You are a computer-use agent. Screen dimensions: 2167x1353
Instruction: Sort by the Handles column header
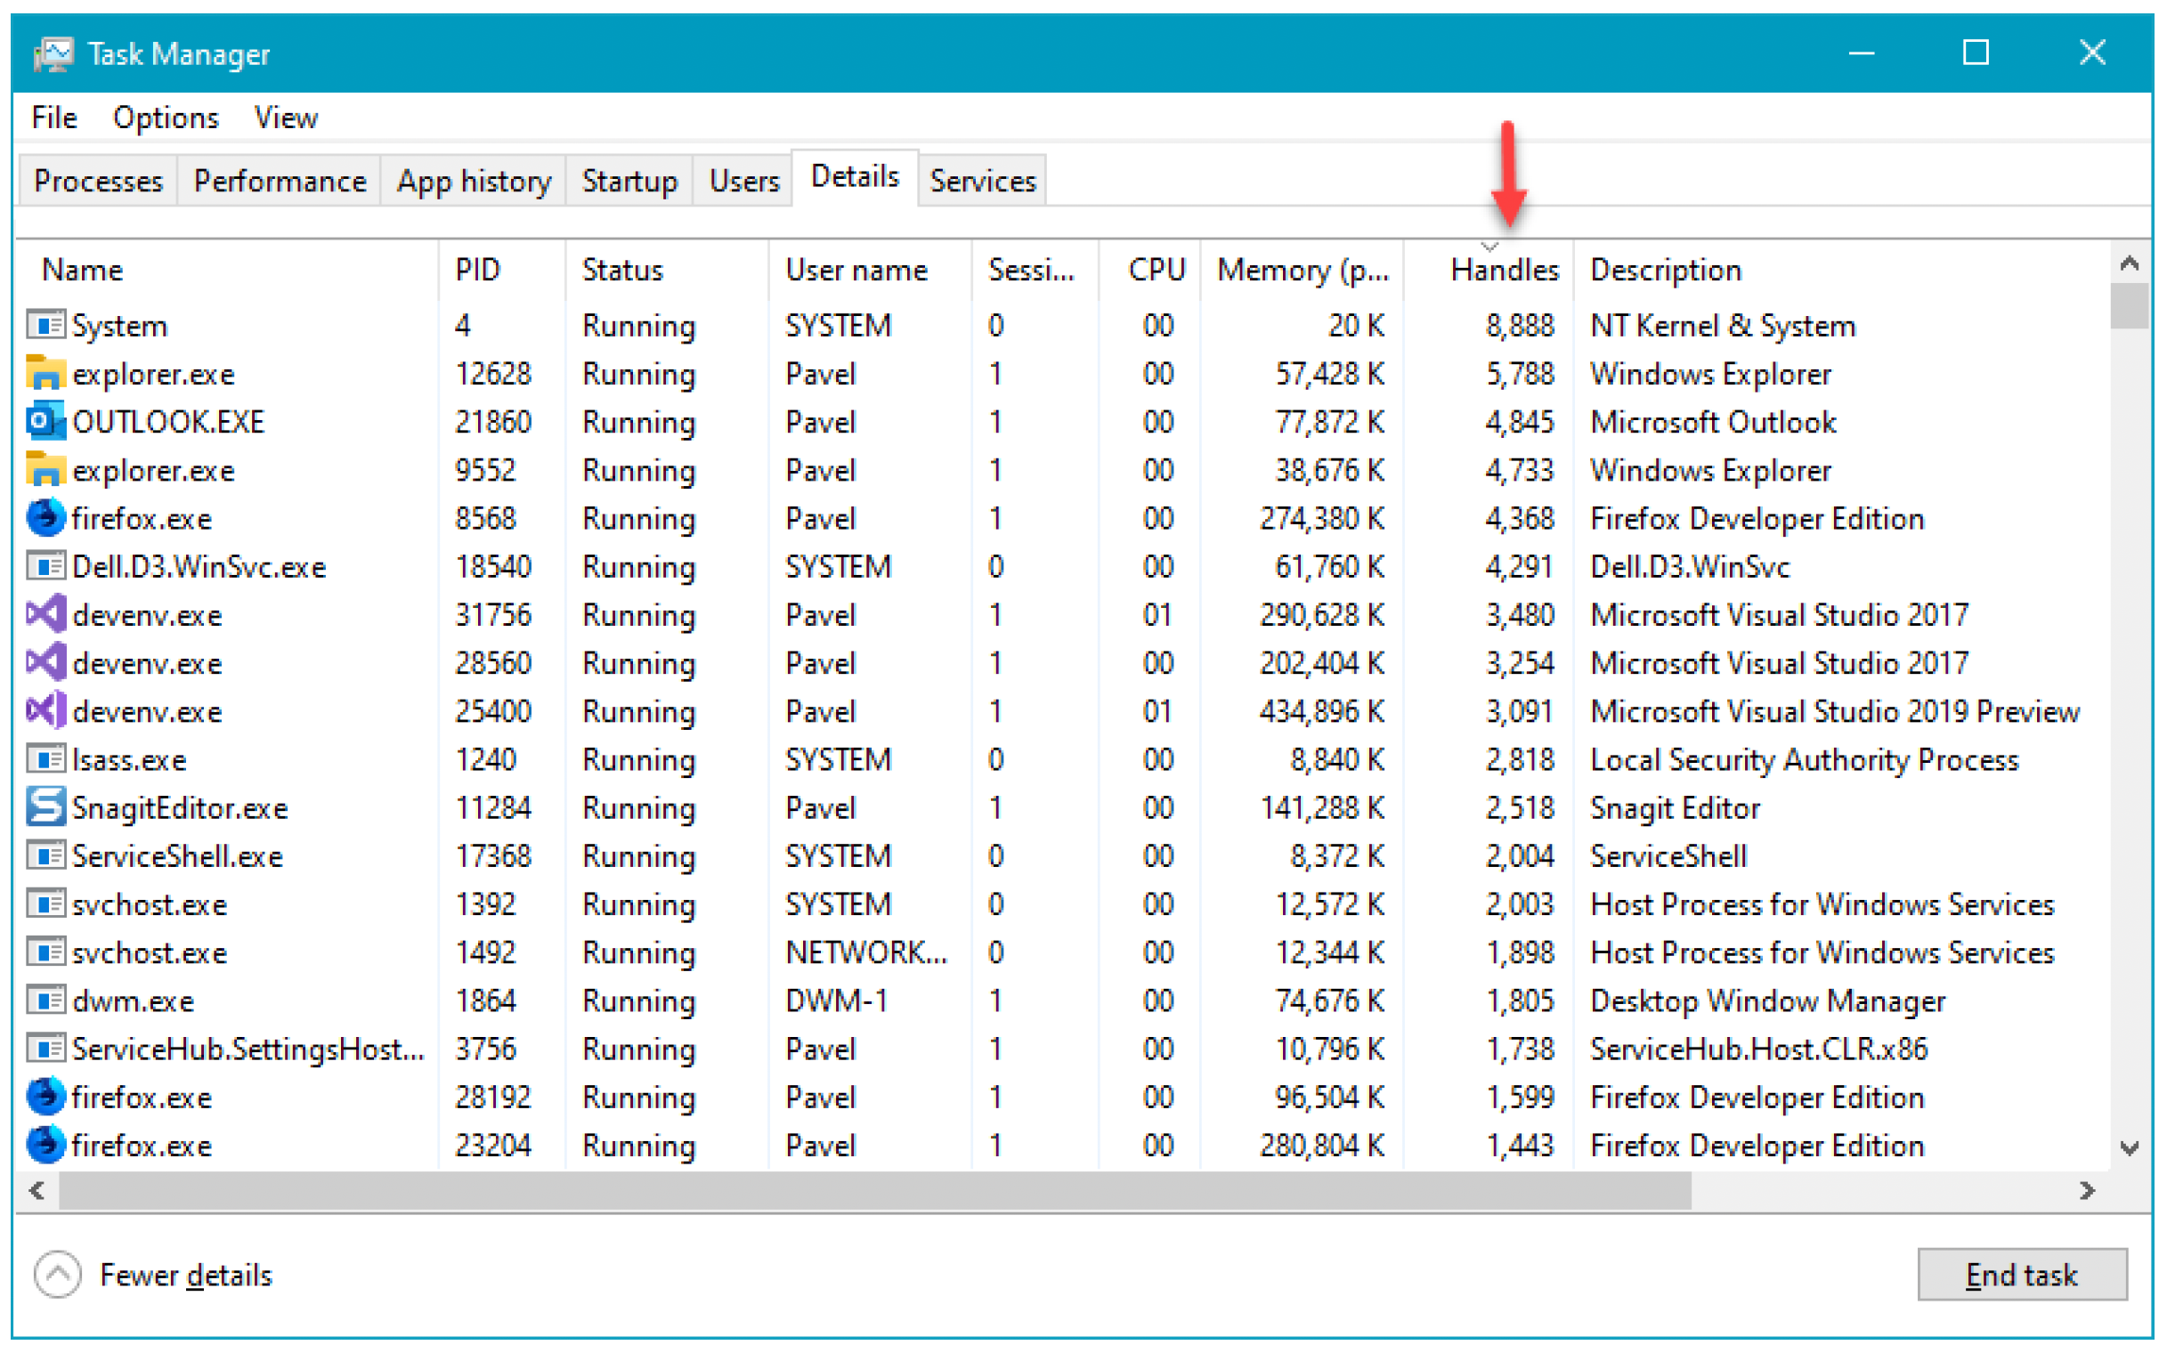(x=1489, y=271)
